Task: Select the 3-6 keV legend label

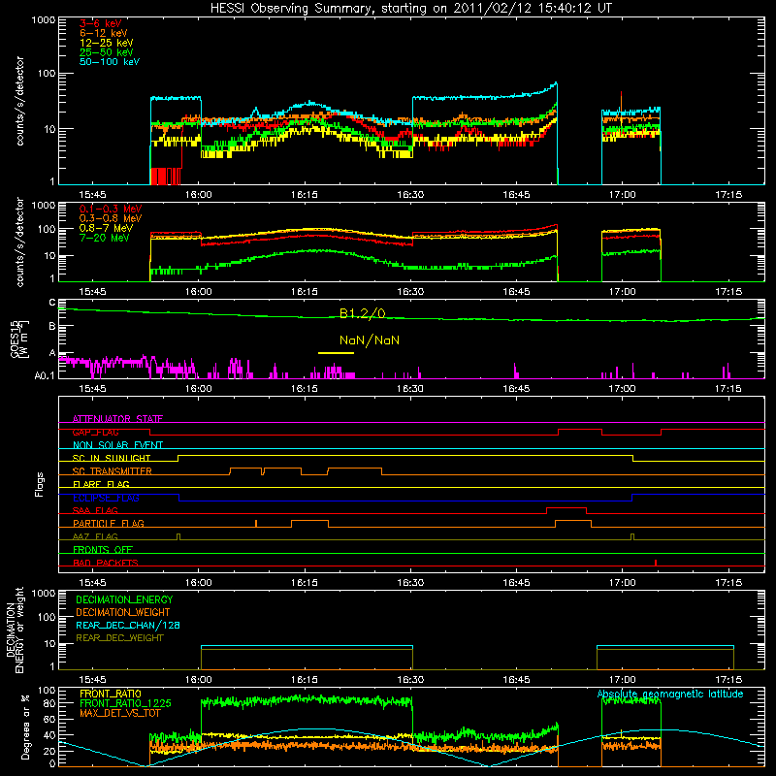Action: coord(100,23)
